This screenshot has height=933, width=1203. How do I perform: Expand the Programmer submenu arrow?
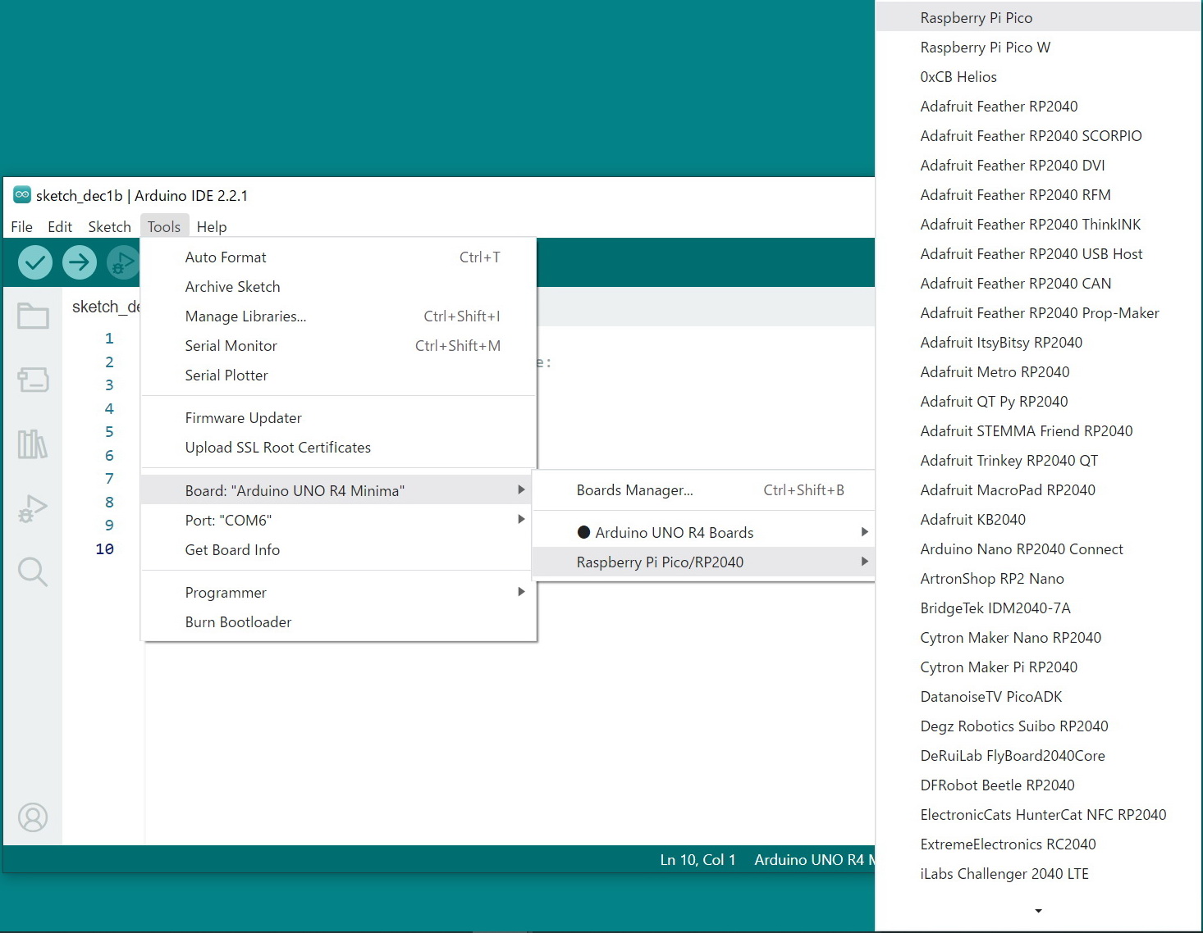coord(521,591)
